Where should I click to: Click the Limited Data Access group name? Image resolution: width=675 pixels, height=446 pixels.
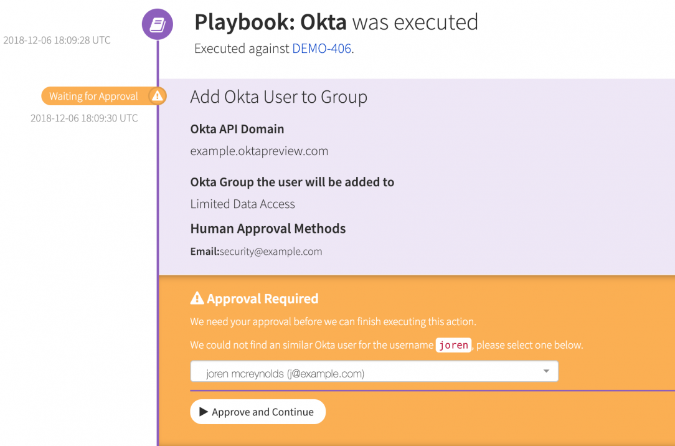pyautogui.click(x=242, y=204)
